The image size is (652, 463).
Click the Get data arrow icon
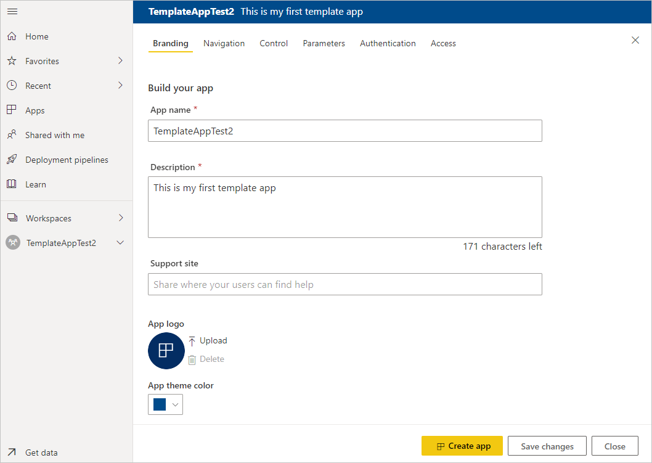pos(12,453)
